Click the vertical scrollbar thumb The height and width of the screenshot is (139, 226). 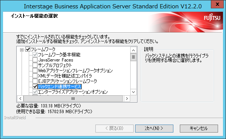pyautogui.click(x=133, y=57)
